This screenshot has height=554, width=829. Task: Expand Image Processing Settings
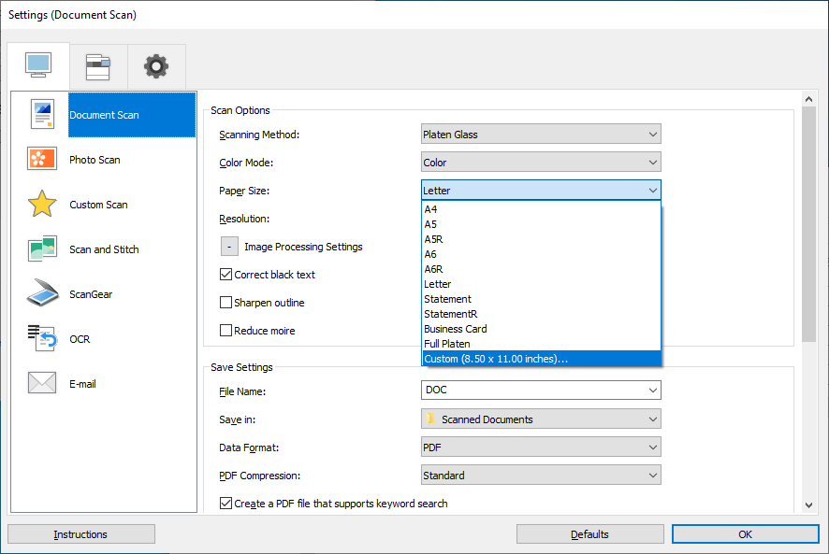pyautogui.click(x=228, y=246)
